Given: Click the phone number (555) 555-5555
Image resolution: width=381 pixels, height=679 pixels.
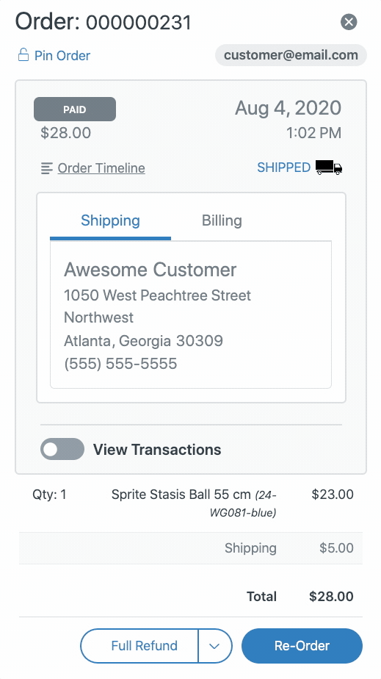Looking at the screenshot, I should [x=120, y=363].
